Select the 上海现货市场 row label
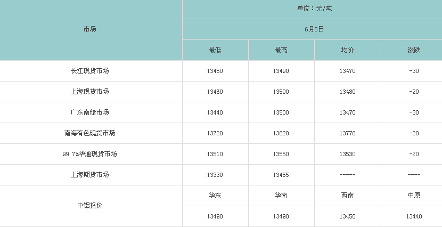This screenshot has height=227, width=442. point(89,92)
